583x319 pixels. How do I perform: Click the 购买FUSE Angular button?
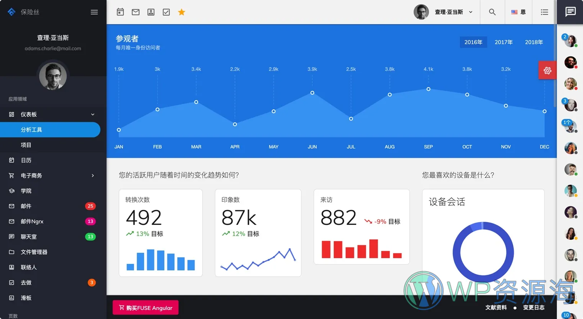point(146,307)
